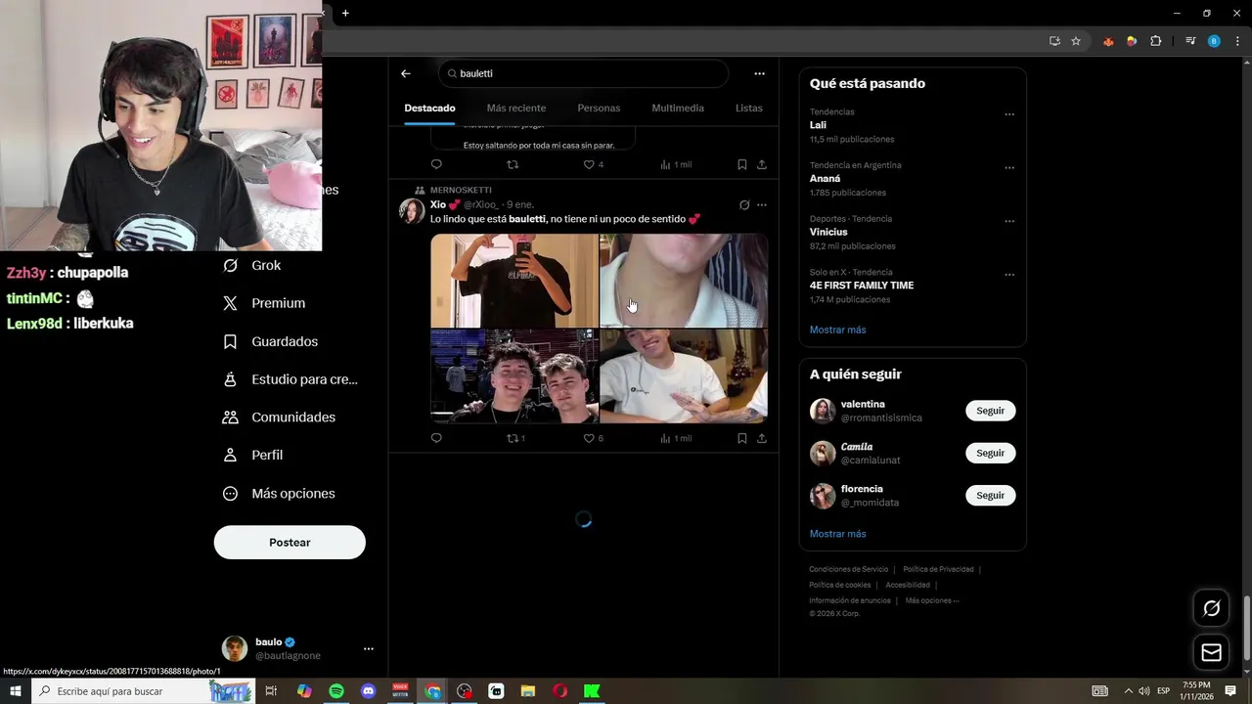
Task: Open Grok in sidebar
Action: 251,265
